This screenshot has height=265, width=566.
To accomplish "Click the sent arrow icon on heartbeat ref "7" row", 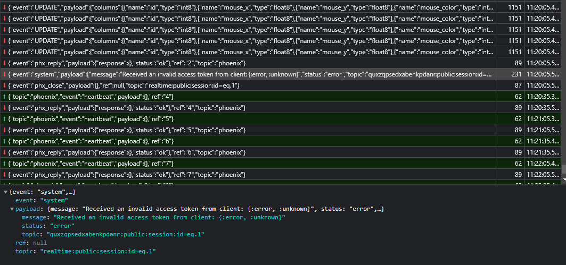I will 4,164.
